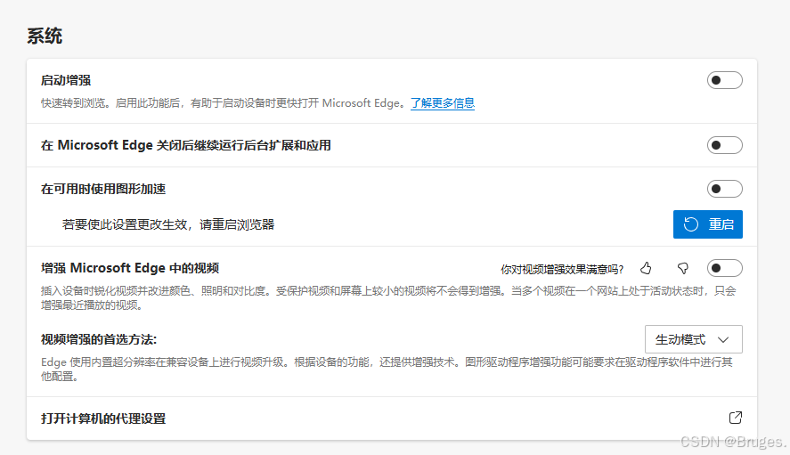Click 视频增强的首选方法 label
The height and width of the screenshot is (455, 790).
point(99,339)
